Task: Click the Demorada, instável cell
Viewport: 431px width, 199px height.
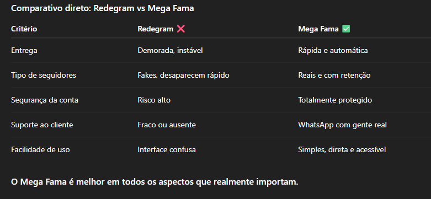Action: point(170,51)
